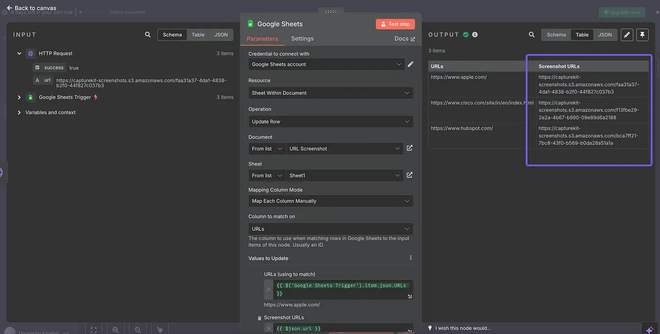
Task: Expand Variables and context section
Action: (x=19, y=112)
